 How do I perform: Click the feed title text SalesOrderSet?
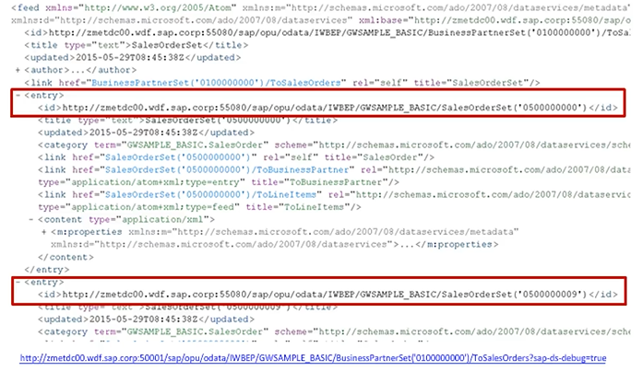click(166, 45)
